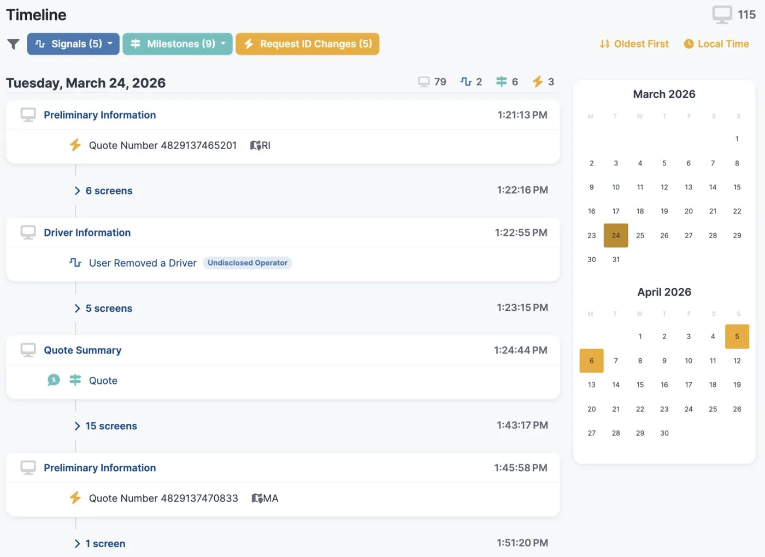Open the Milestones (9) dropdown
Viewport: 765px width, 557px height.
tap(178, 44)
